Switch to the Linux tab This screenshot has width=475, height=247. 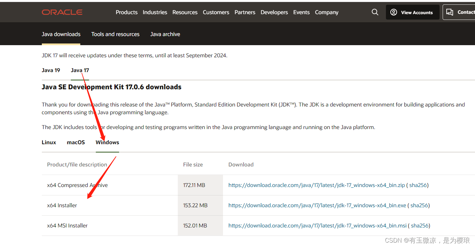tap(49, 142)
